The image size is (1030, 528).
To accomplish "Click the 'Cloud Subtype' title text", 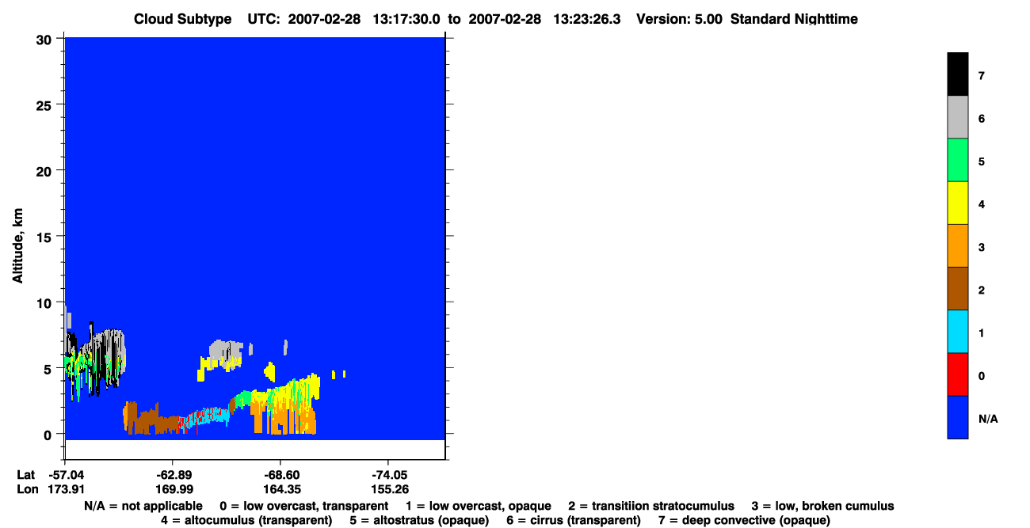I will (184, 19).
